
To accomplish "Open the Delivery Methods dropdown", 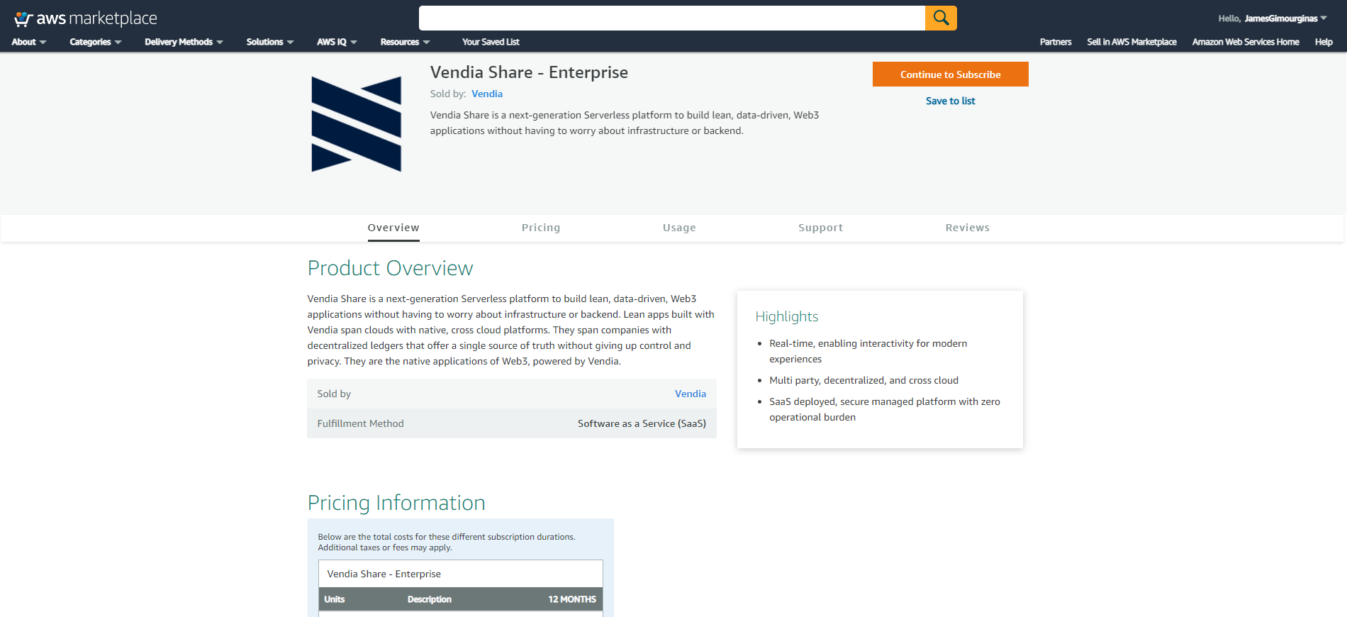I will tap(184, 42).
